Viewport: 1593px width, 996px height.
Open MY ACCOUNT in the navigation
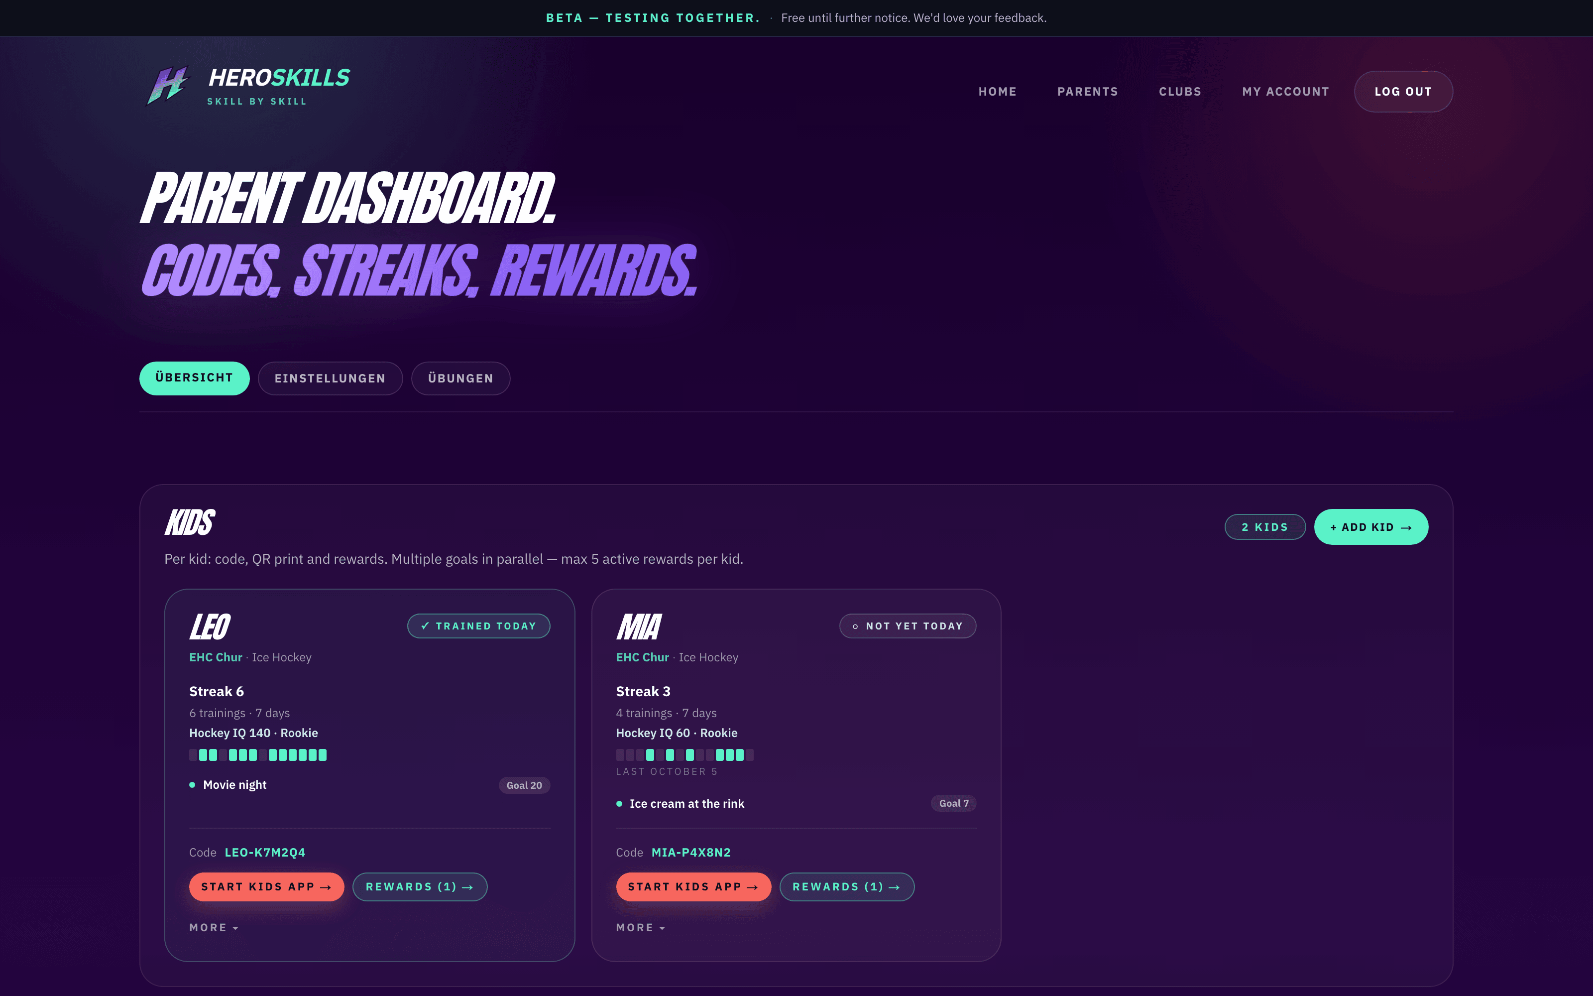point(1285,92)
